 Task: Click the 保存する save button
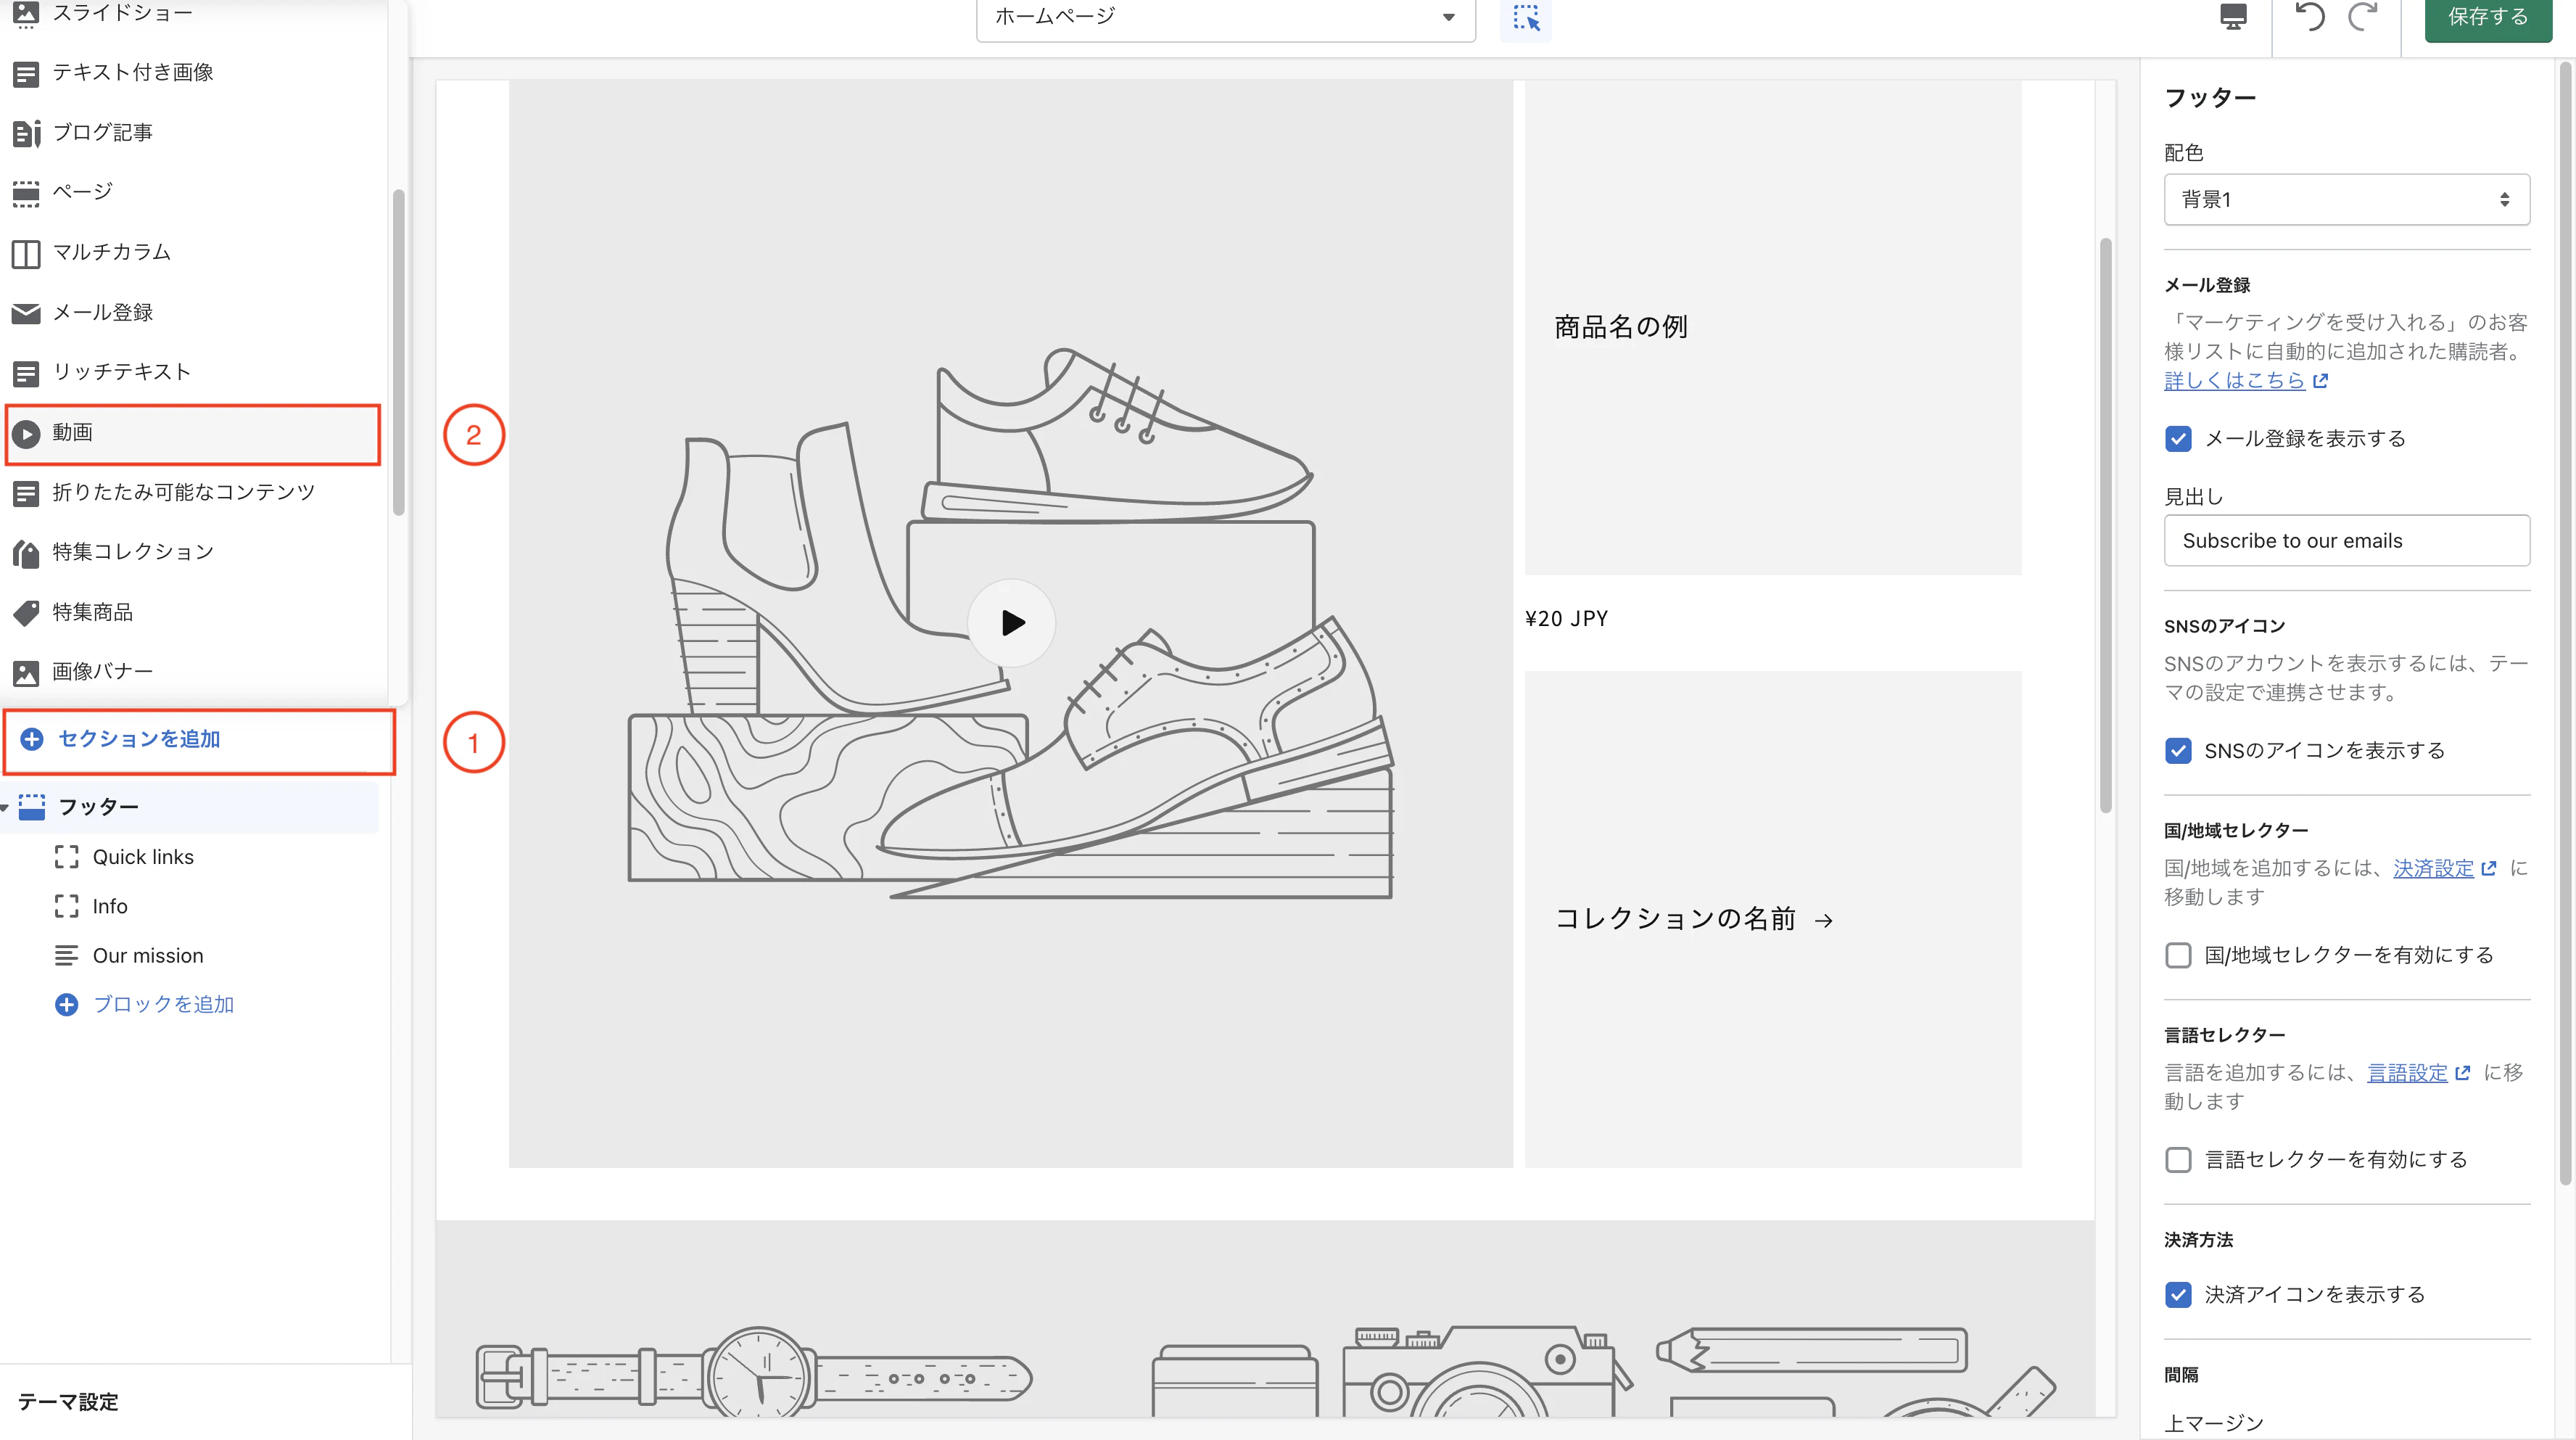2487,17
